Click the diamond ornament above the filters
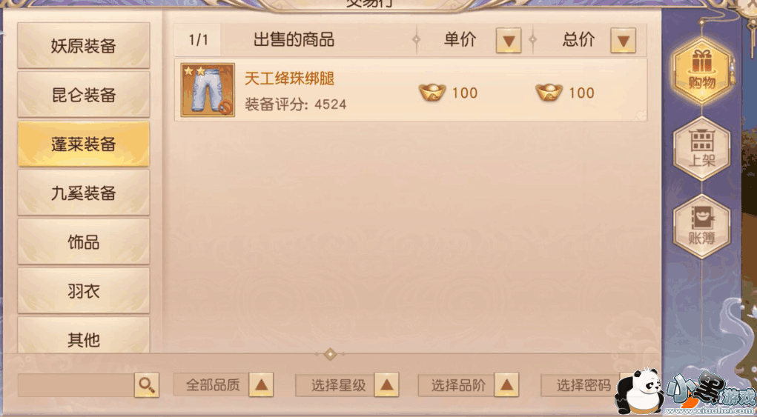This screenshot has height=417, width=757. click(x=330, y=354)
